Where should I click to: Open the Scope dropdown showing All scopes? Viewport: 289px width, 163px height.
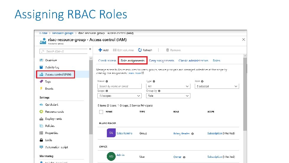[x=120, y=96]
